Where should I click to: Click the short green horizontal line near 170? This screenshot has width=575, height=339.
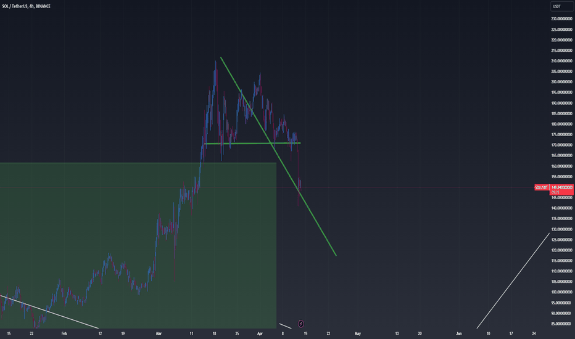[252, 143]
